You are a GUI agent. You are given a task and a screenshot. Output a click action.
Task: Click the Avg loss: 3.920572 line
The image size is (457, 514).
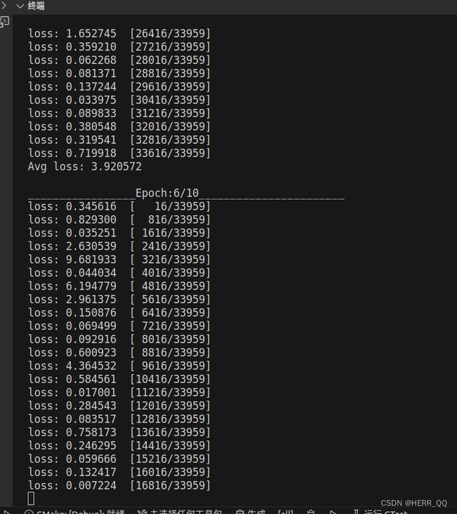pos(84,167)
